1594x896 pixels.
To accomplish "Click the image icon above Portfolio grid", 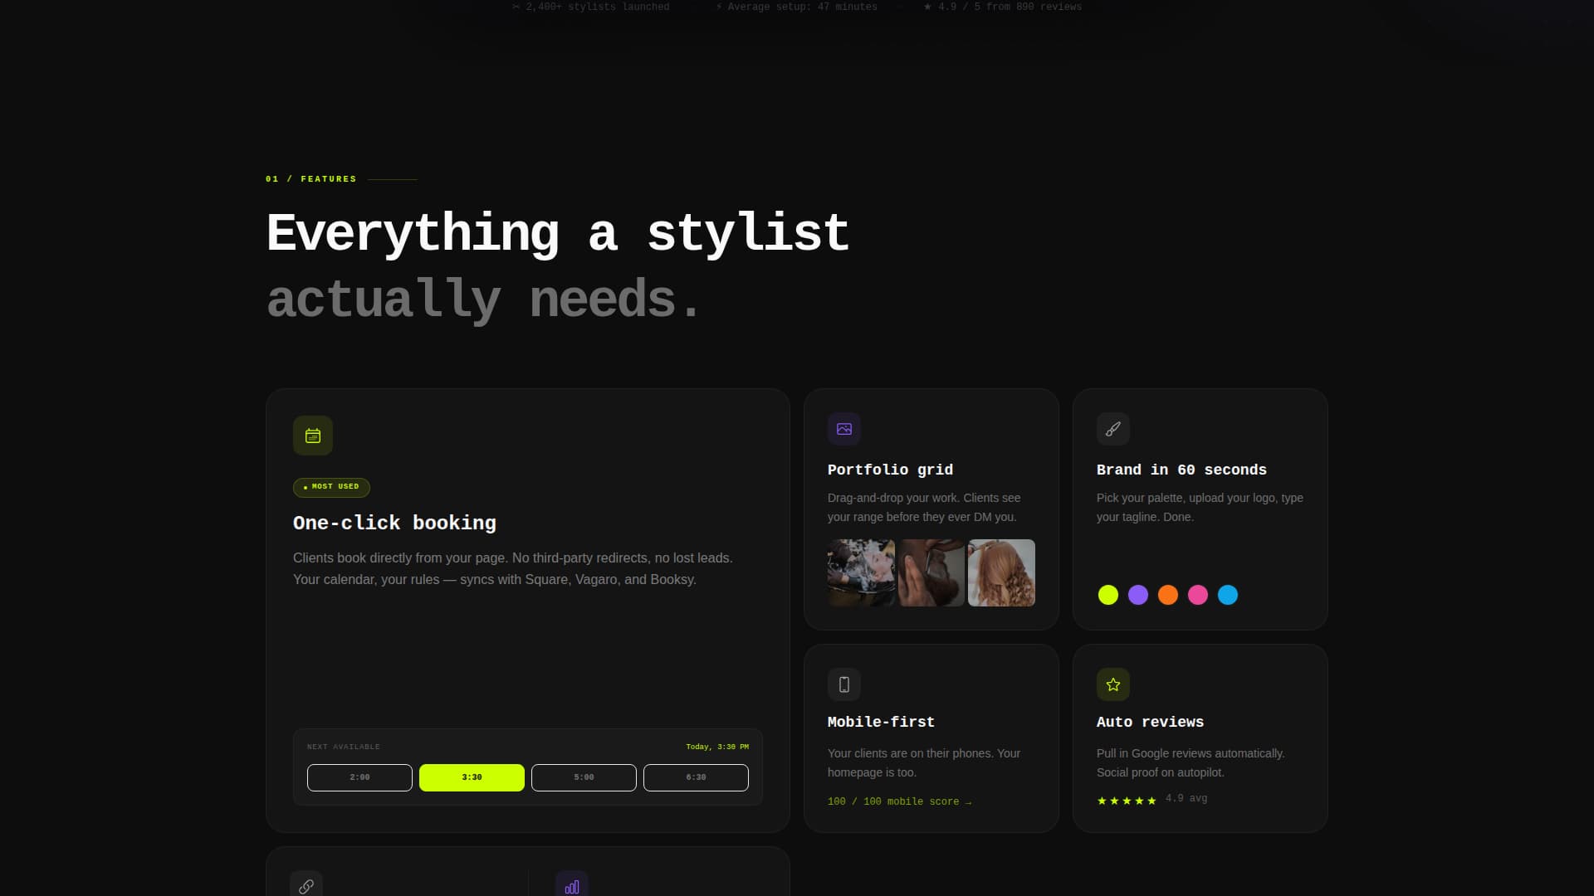I will 844,429.
